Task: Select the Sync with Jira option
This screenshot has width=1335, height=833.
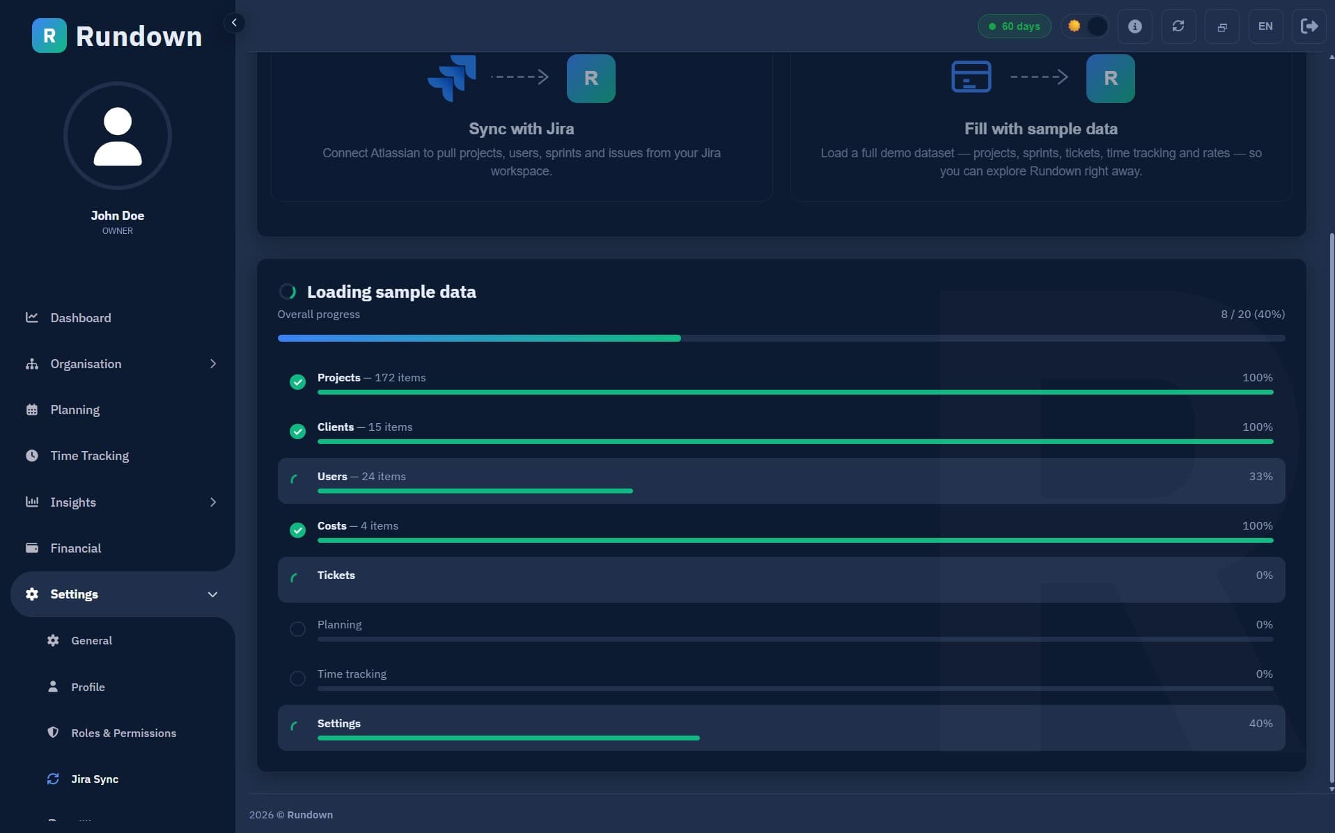Action: point(522,125)
